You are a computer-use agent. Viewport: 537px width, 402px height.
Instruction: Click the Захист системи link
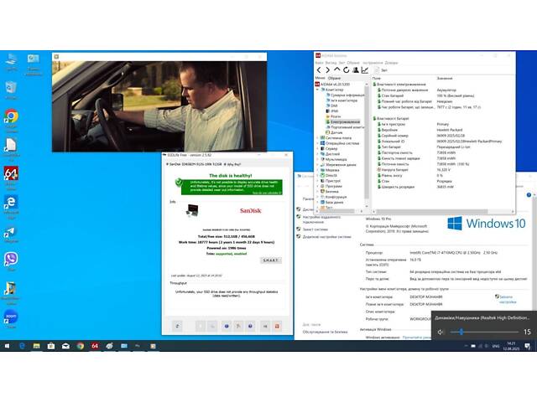point(317,229)
